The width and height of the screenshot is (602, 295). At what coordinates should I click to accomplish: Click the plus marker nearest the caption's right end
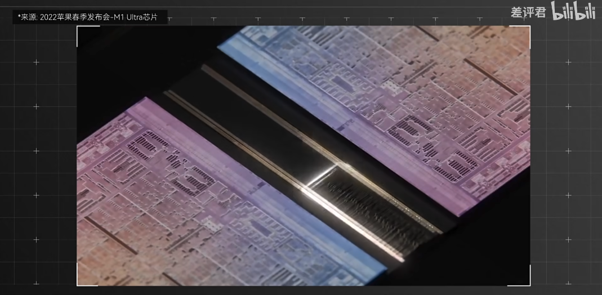(170, 19)
